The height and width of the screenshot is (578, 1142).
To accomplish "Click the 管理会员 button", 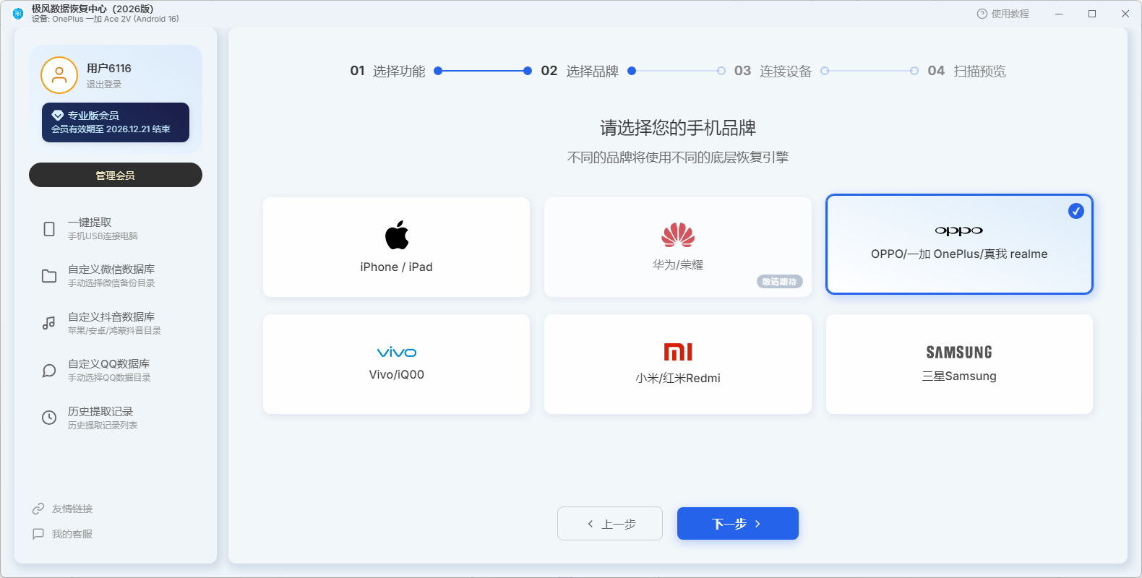I will (116, 175).
